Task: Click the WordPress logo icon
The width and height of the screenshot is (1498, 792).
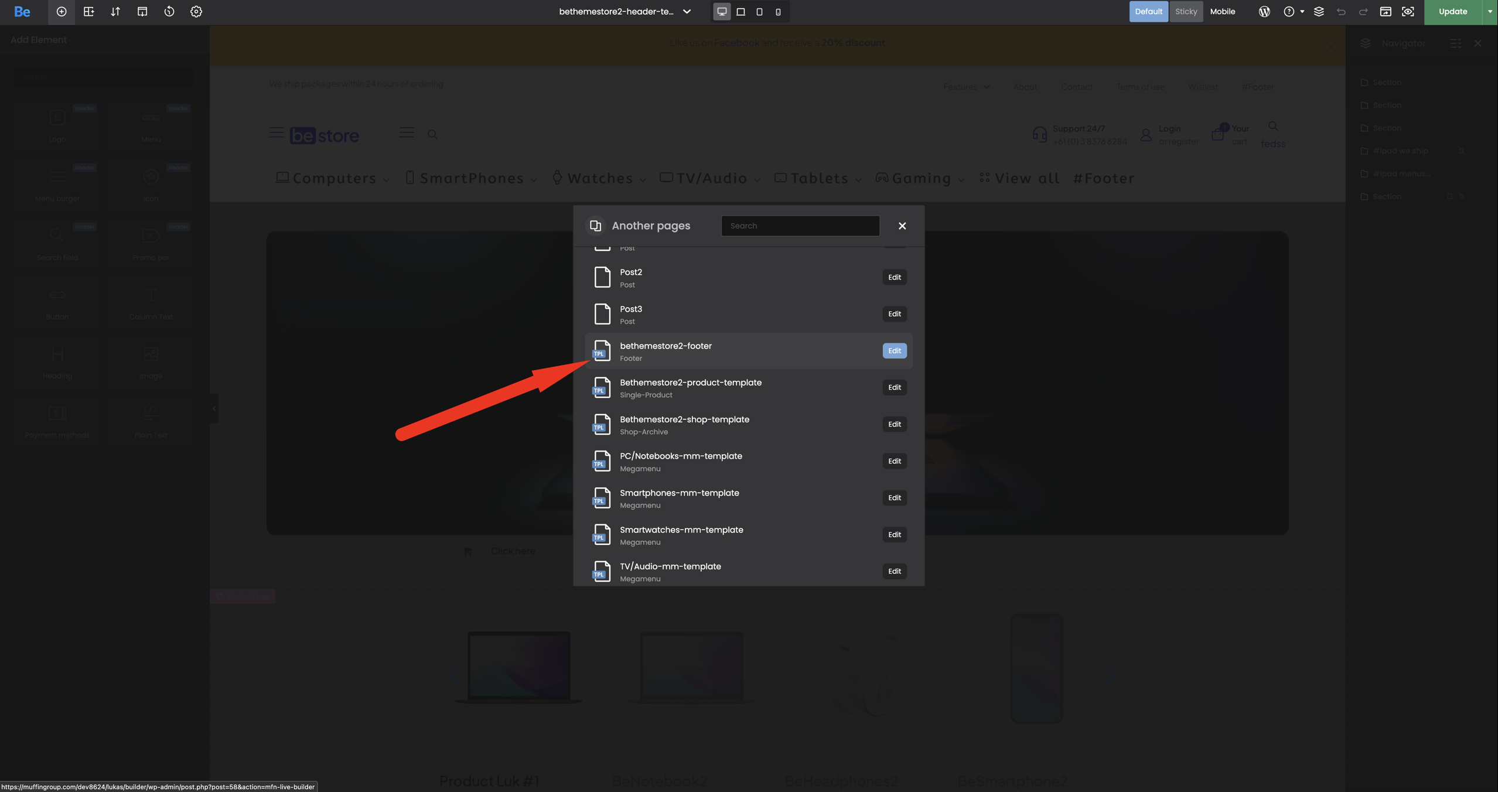Action: coord(1264,12)
